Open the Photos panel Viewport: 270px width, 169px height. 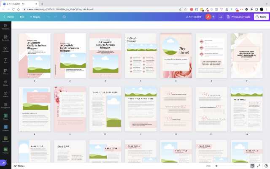(x=5, y=72)
